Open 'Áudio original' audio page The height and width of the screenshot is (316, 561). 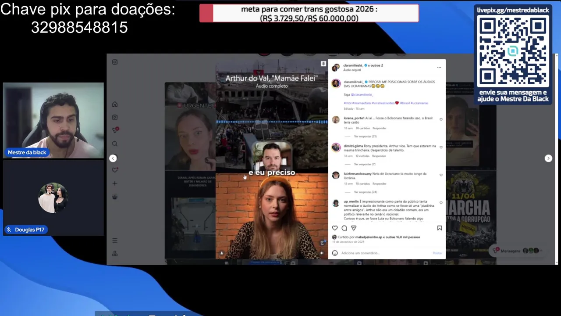click(352, 70)
